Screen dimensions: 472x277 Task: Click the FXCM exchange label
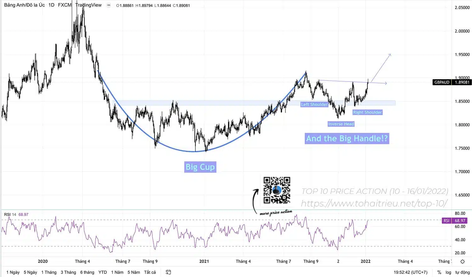[x=64, y=5]
